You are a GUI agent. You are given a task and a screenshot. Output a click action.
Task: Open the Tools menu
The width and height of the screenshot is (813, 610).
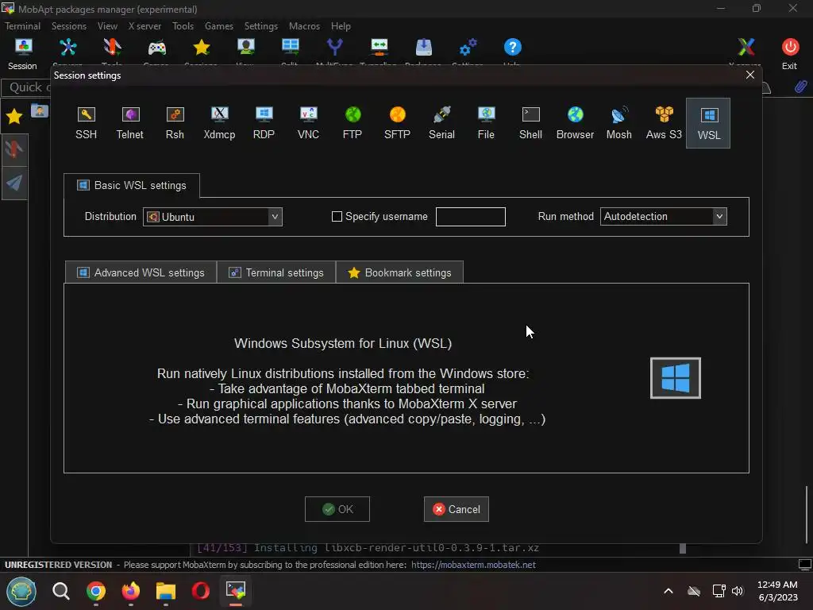183,26
